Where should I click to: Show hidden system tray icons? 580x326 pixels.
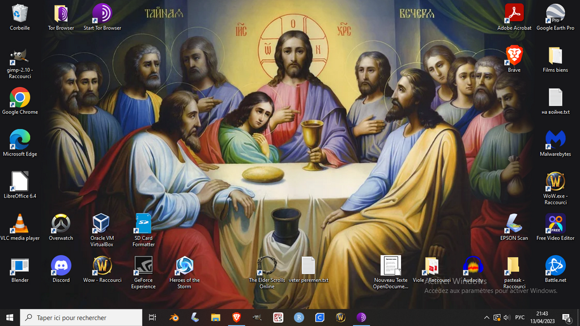pyautogui.click(x=487, y=318)
